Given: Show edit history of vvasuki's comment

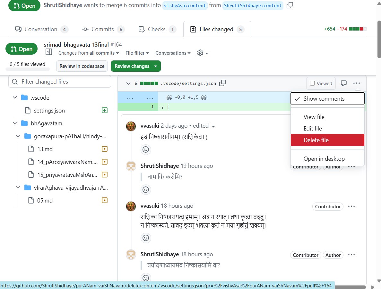Looking at the screenshot, I should click(x=204, y=126).
